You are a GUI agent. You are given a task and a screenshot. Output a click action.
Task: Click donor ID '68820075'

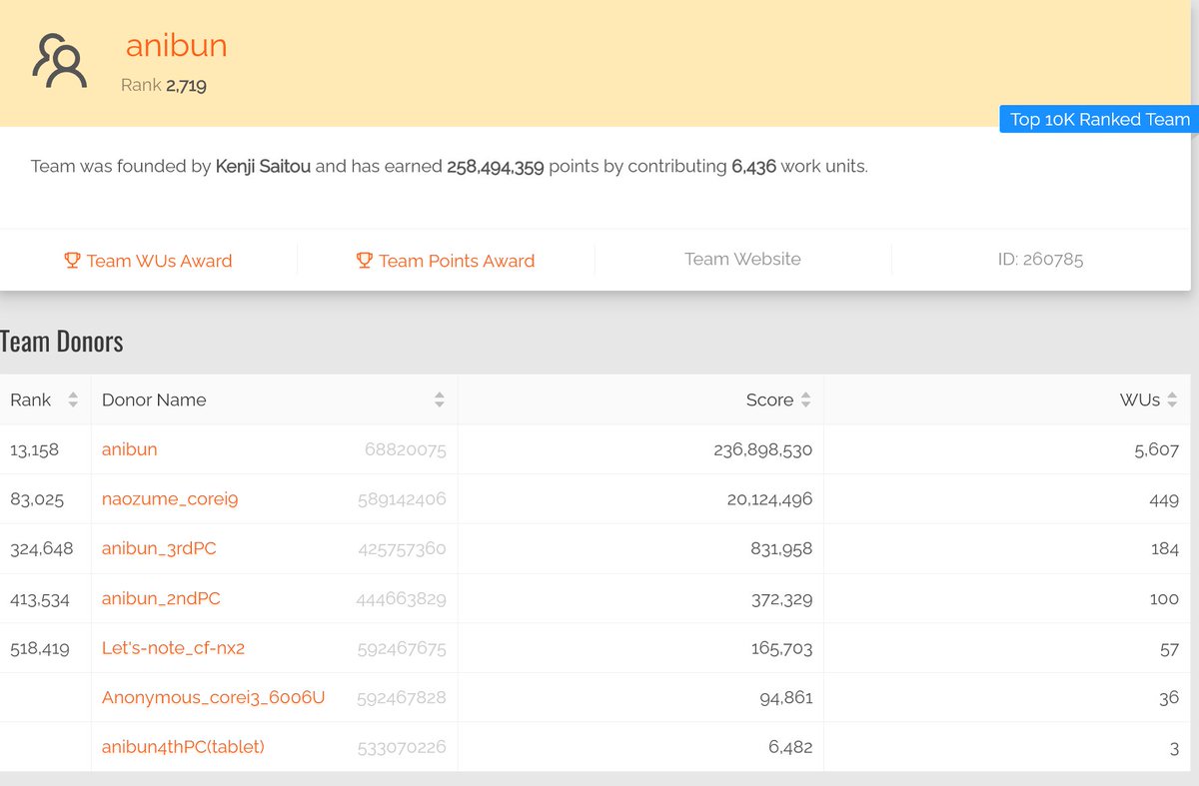(405, 450)
